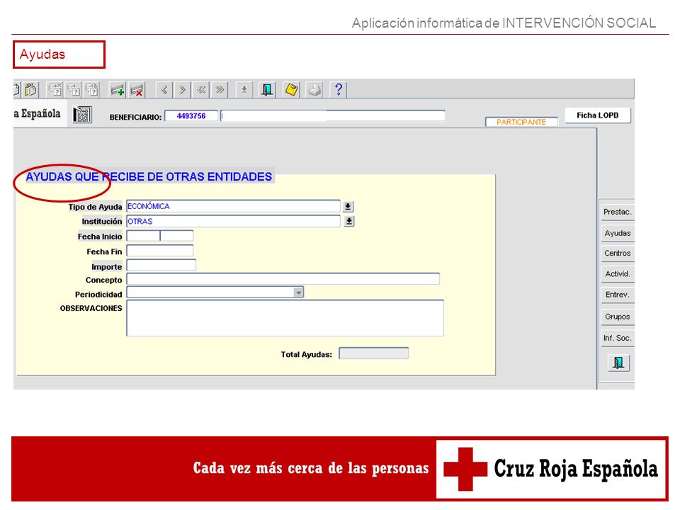This screenshot has height=510, width=680.
Task: Jump to last record double-right arrow
Action: pyautogui.click(x=220, y=90)
